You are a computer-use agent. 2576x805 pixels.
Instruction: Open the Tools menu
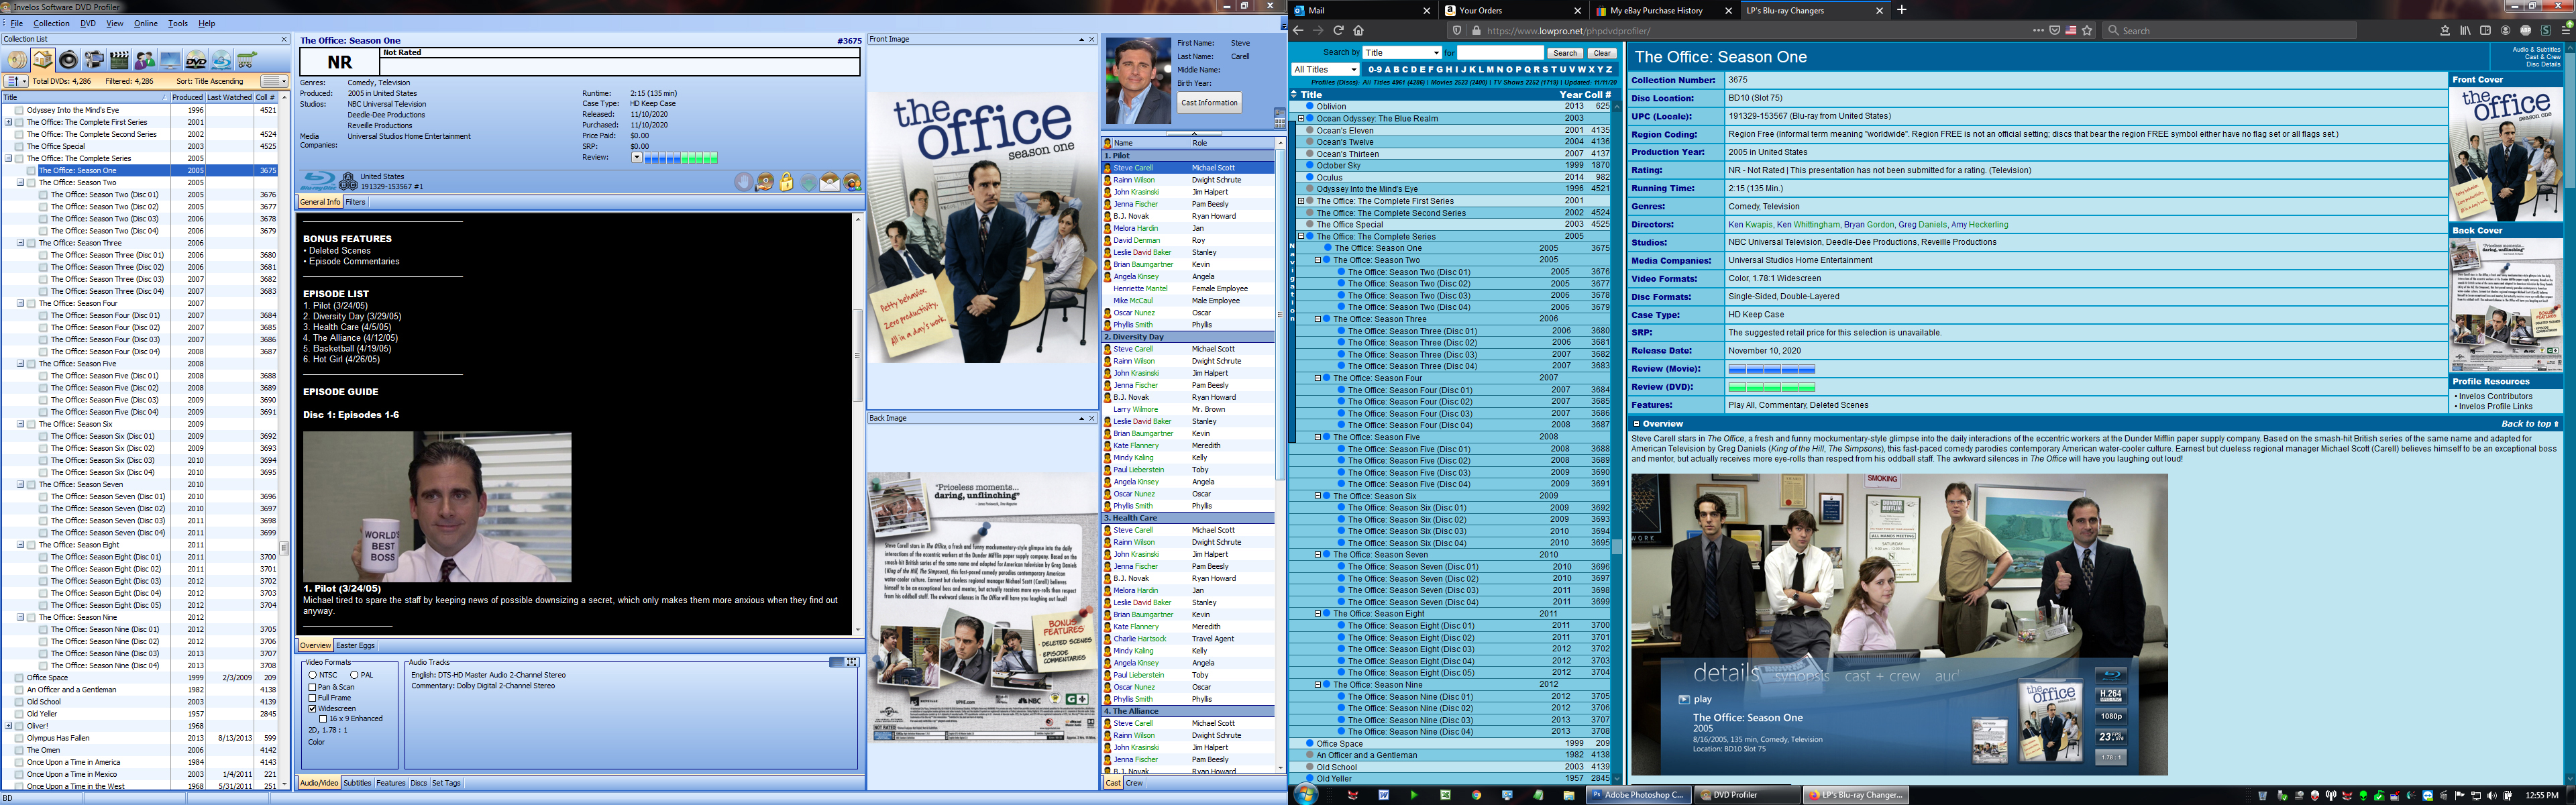tap(178, 23)
